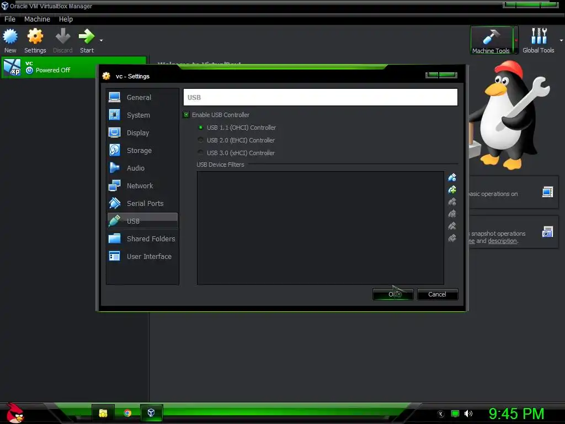The width and height of the screenshot is (565, 424).
Task: Click the move USB filter down icon
Action: (x=452, y=239)
